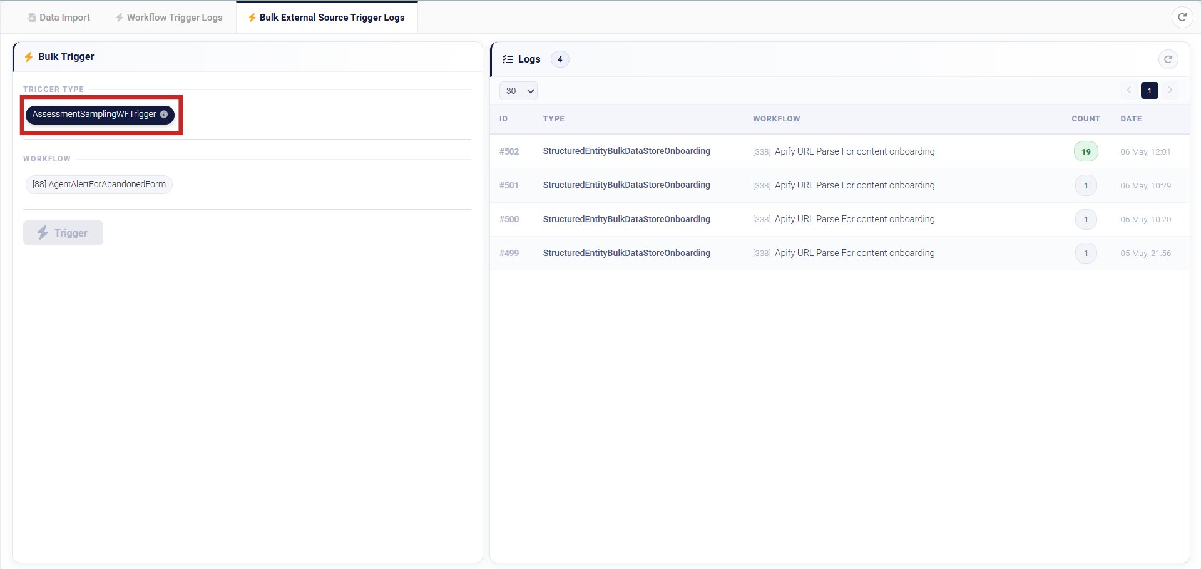
Task: Go to next page of logs
Action: pyautogui.click(x=1170, y=90)
